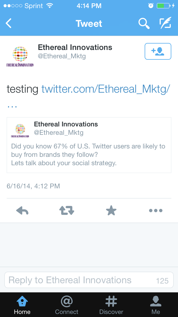
Task: Favorite the tweet with star icon
Action: (111, 211)
